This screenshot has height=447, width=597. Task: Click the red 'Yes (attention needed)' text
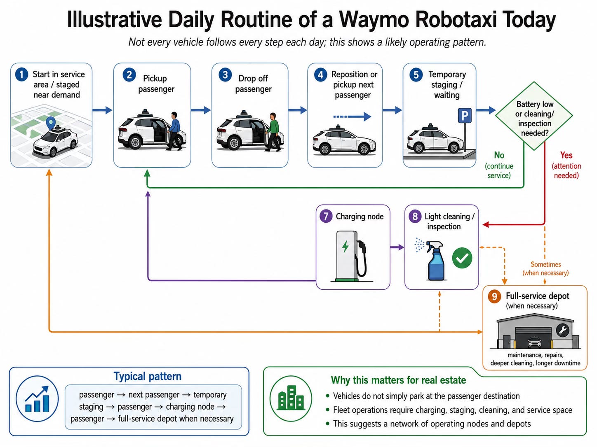coord(566,165)
